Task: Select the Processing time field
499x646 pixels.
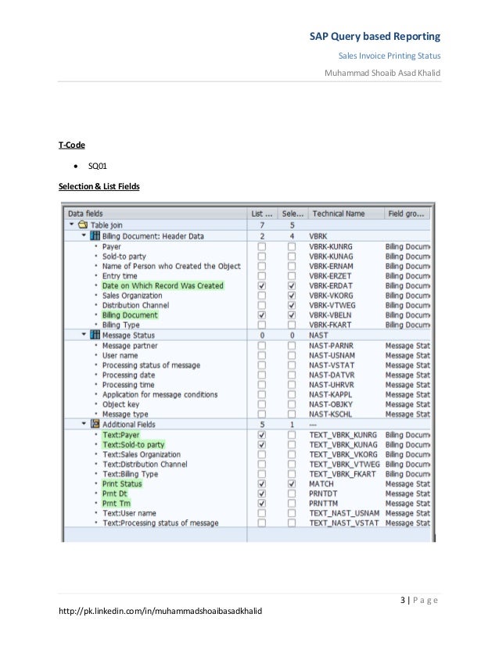Action: [x=128, y=385]
